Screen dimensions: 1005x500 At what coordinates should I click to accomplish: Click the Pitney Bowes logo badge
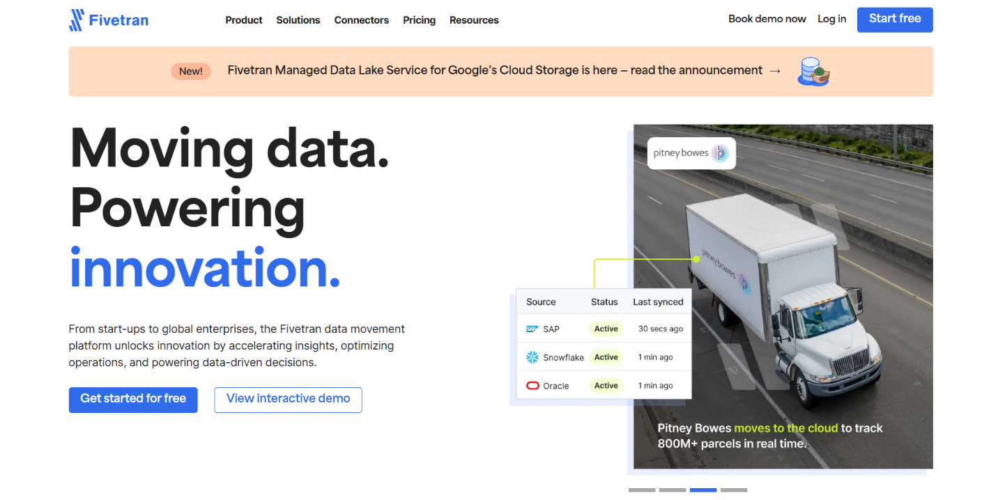tap(691, 153)
